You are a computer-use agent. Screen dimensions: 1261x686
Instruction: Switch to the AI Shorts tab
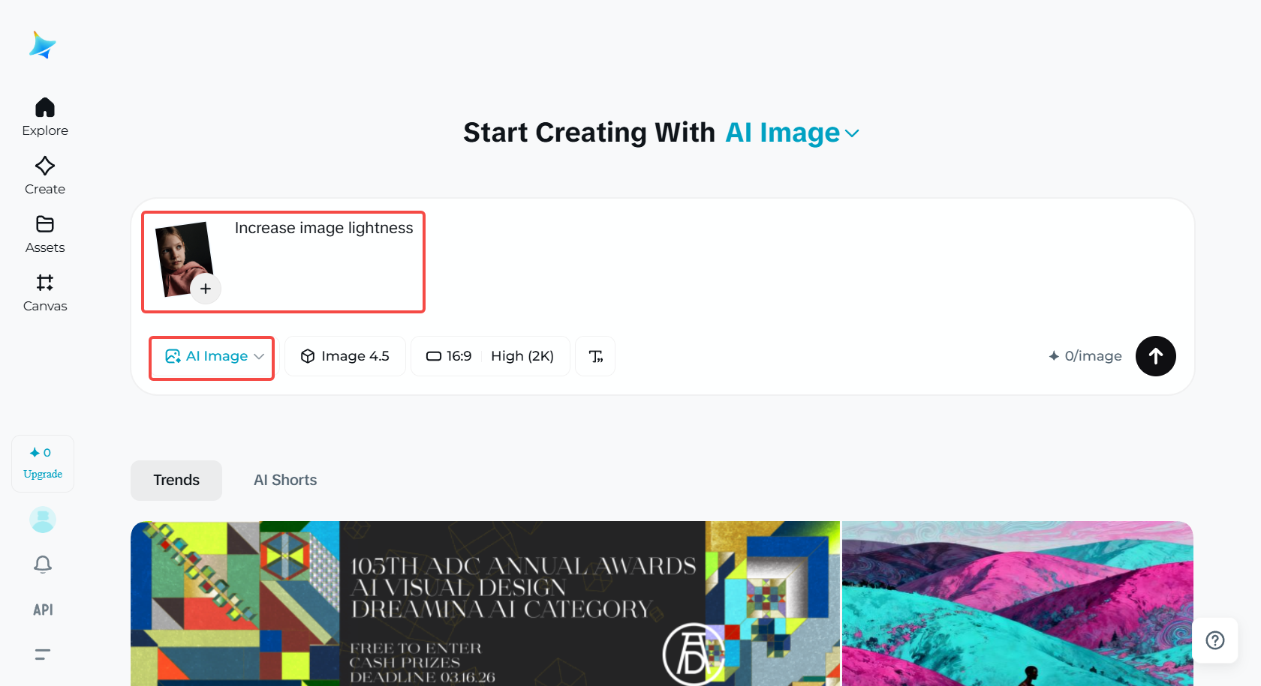285,480
